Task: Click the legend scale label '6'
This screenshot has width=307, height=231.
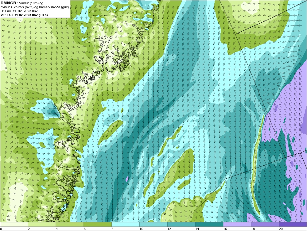Action: click(x=85, y=229)
